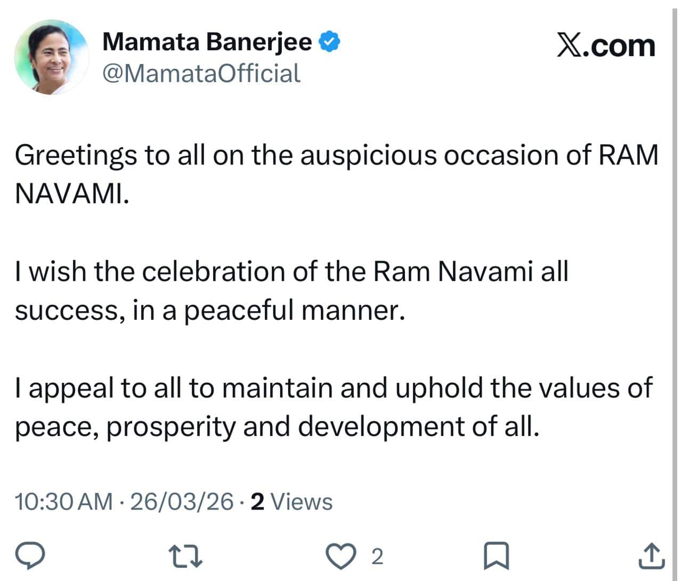
Task: Click the word Greetings in the tweet
Action: coord(75,156)
